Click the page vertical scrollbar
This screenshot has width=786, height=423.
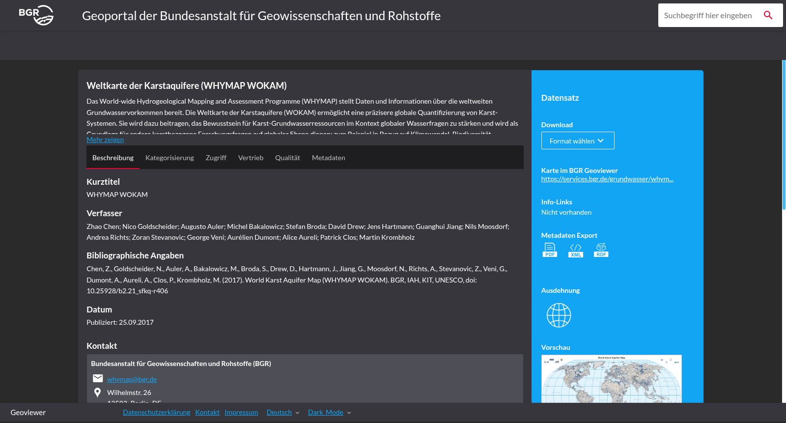784,135
